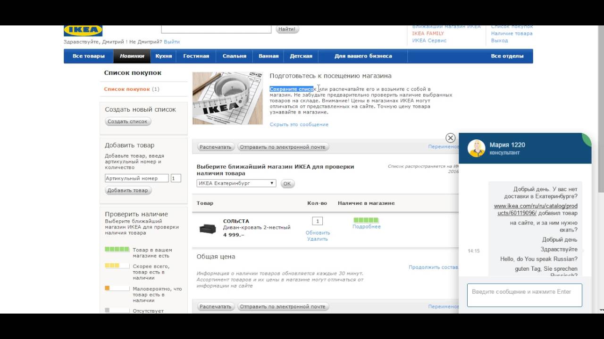Click the СОЛЬСТА quantity field
Image resolution: width=604 pixels, height=339 pixels.
click(x=318, y=221)
